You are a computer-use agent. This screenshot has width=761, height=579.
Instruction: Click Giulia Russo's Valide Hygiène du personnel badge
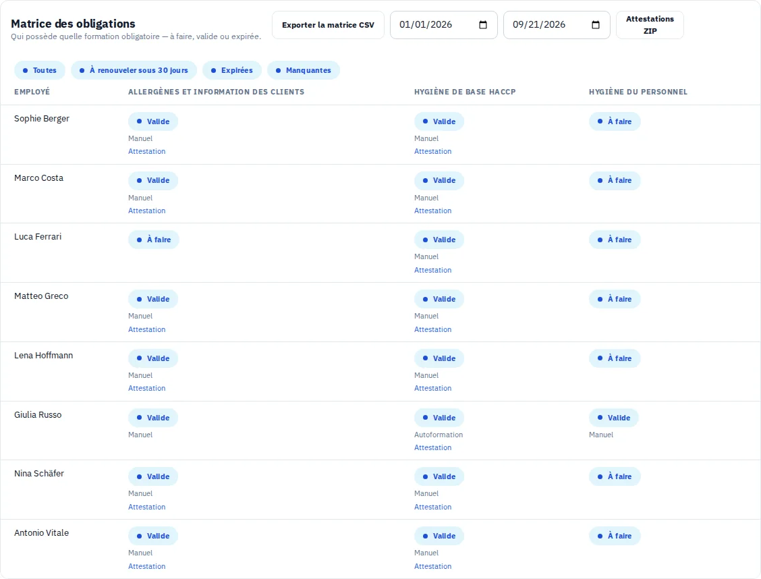613,418
